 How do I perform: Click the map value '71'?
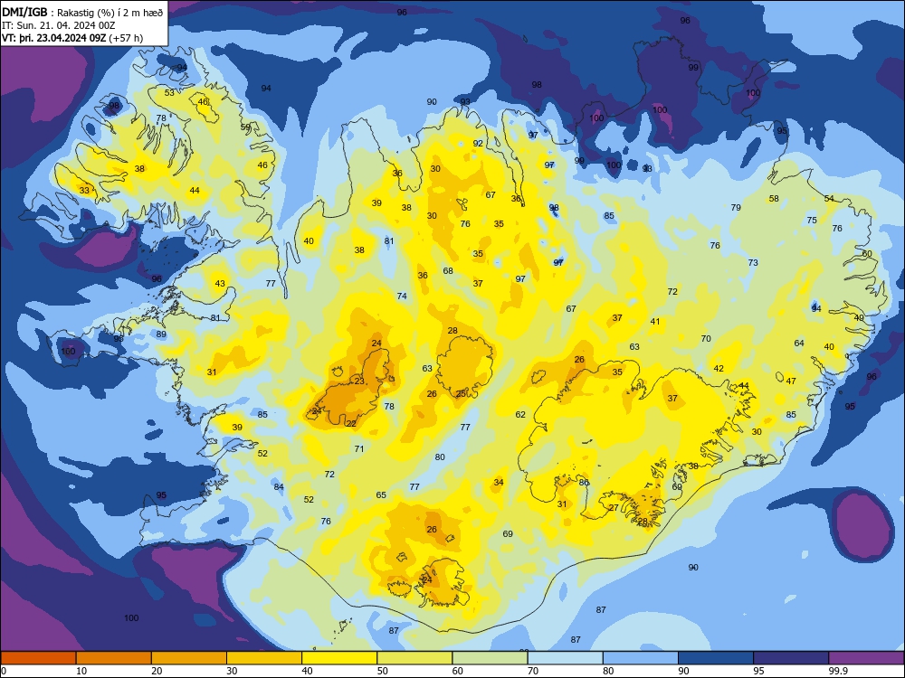tap(359, 448)
